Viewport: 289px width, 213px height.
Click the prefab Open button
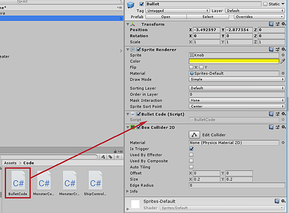[x=166, y=17]
